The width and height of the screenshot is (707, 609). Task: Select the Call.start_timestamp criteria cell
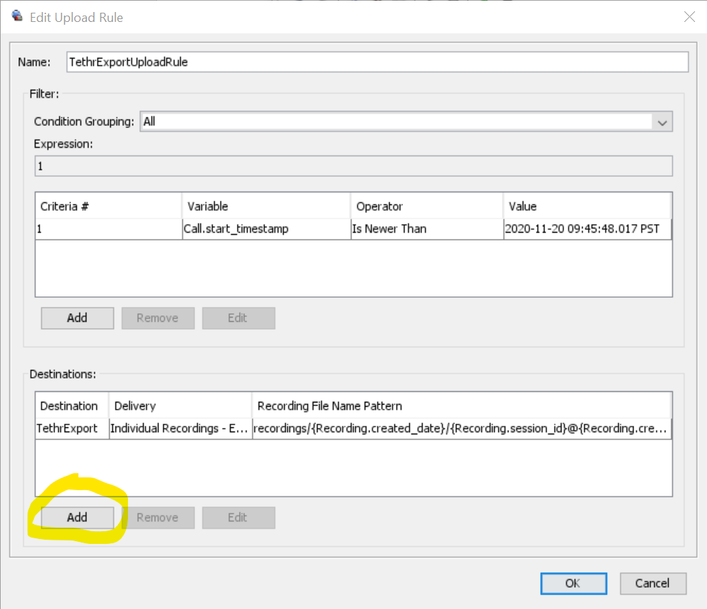(266, 228)
